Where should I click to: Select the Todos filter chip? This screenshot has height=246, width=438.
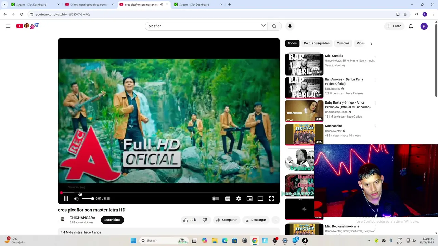pos(292,43)
